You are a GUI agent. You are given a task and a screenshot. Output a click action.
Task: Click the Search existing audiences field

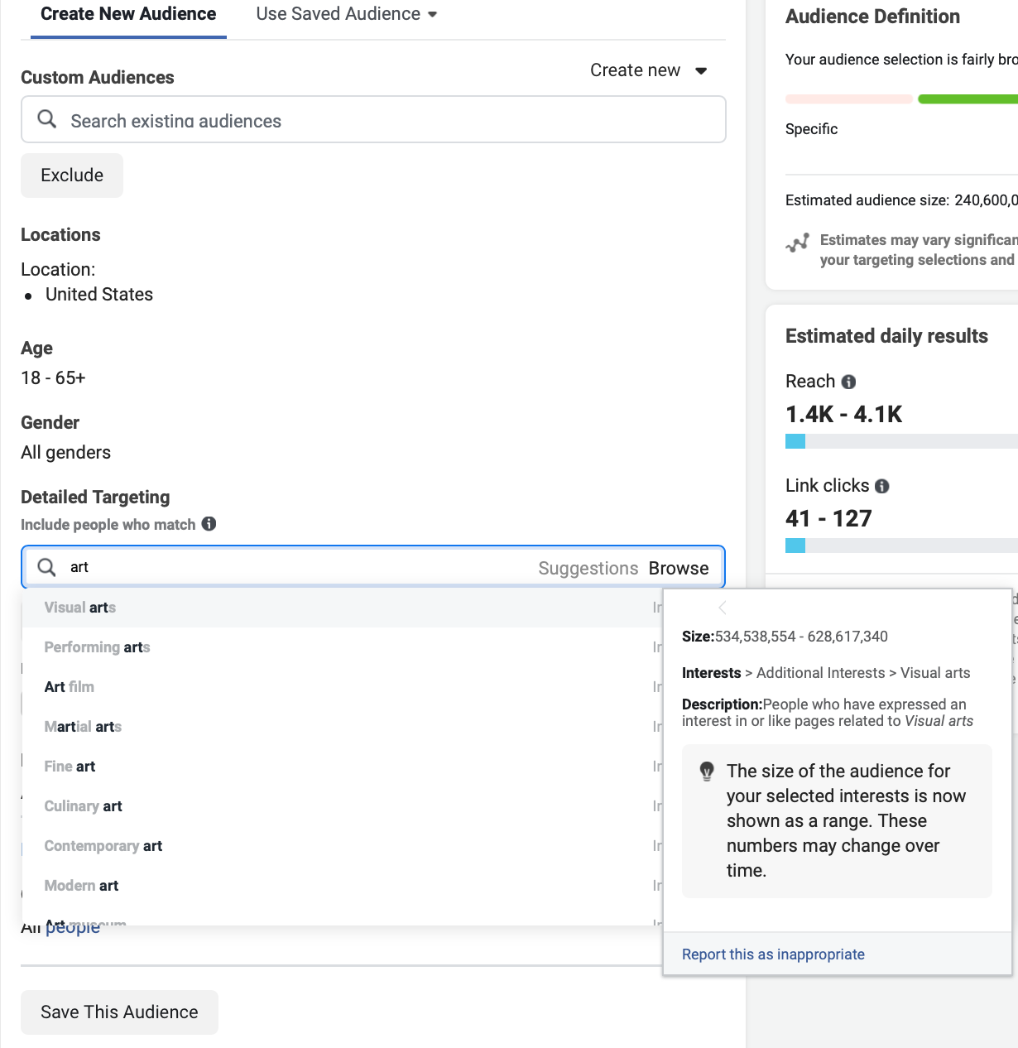373,119
